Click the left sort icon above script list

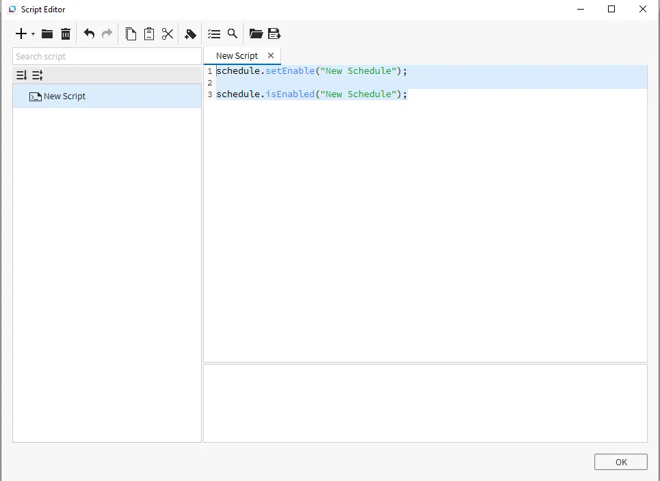click(22, 75)
